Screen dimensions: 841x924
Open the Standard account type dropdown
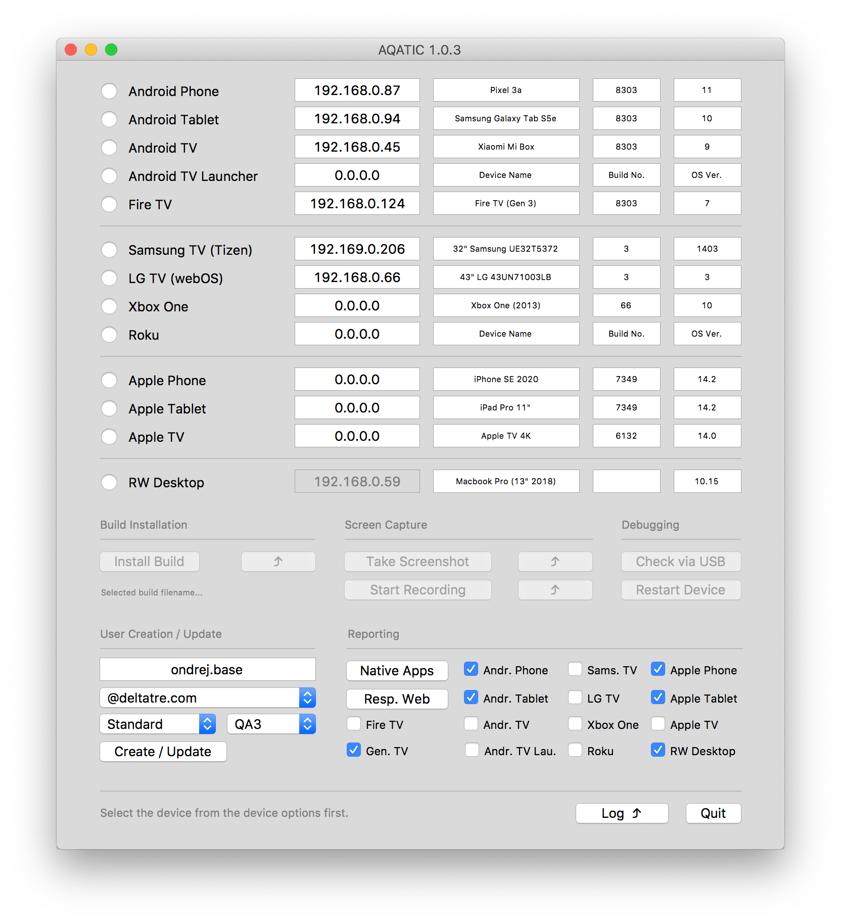158,724
